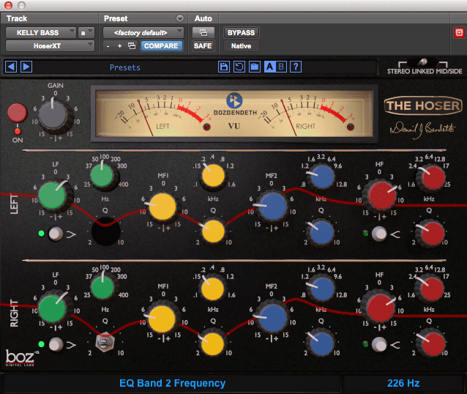
Task: Click the RIGHT MF2 blue gain knob
Action: coord(272,319)
